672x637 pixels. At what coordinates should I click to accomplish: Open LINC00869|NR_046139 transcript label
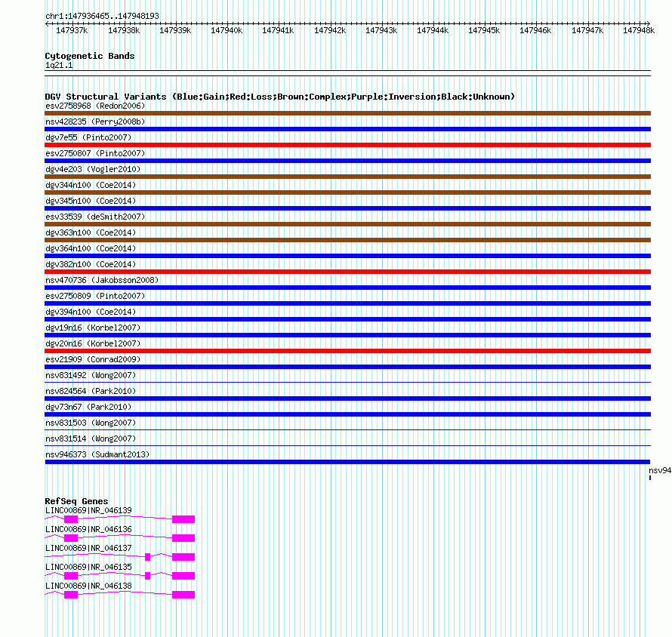[88, 511]
